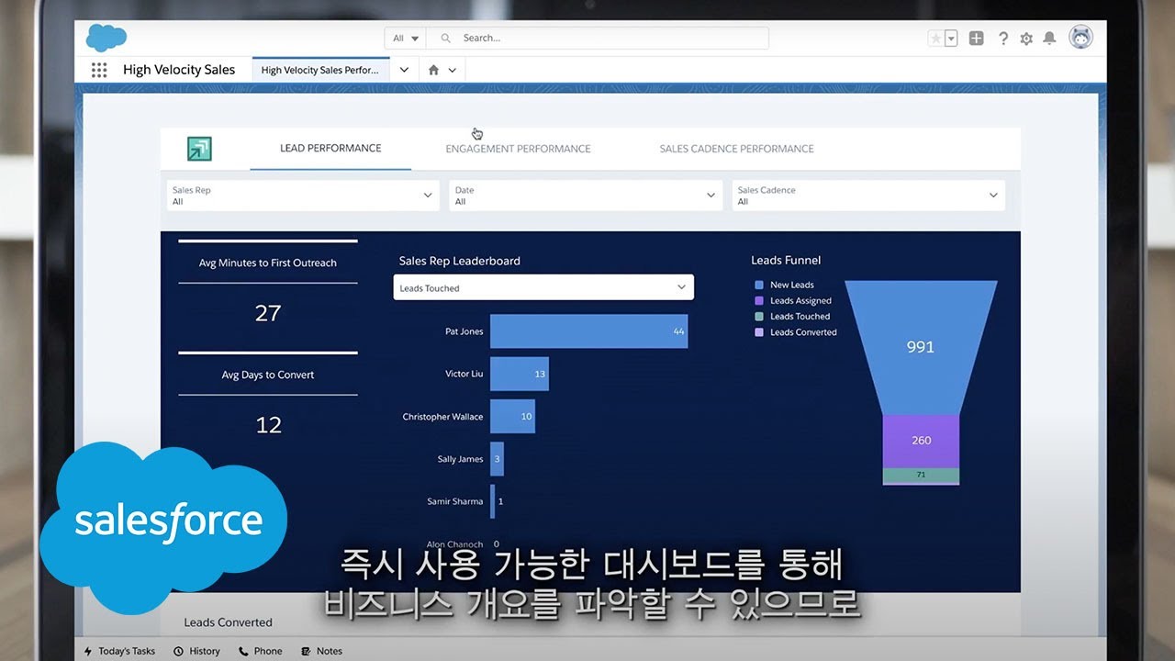
Task: Click the Favorites star icon
Action: pos(935,39)
